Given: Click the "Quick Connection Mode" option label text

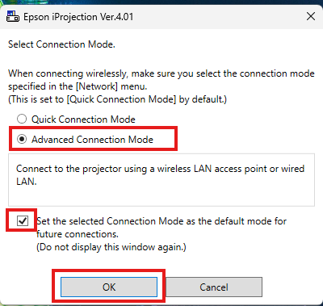Looking at the screenshot, I should (x=83, y=119).
